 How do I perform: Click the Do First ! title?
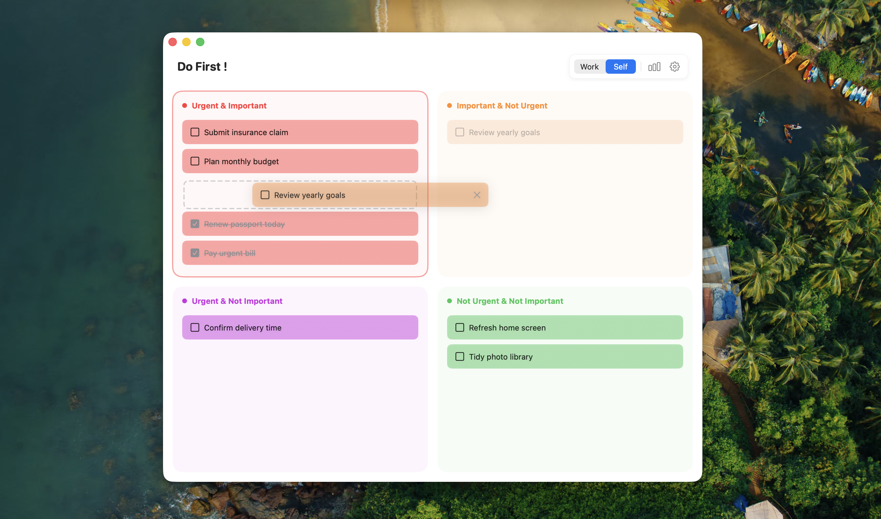click(x=202, y=67)
